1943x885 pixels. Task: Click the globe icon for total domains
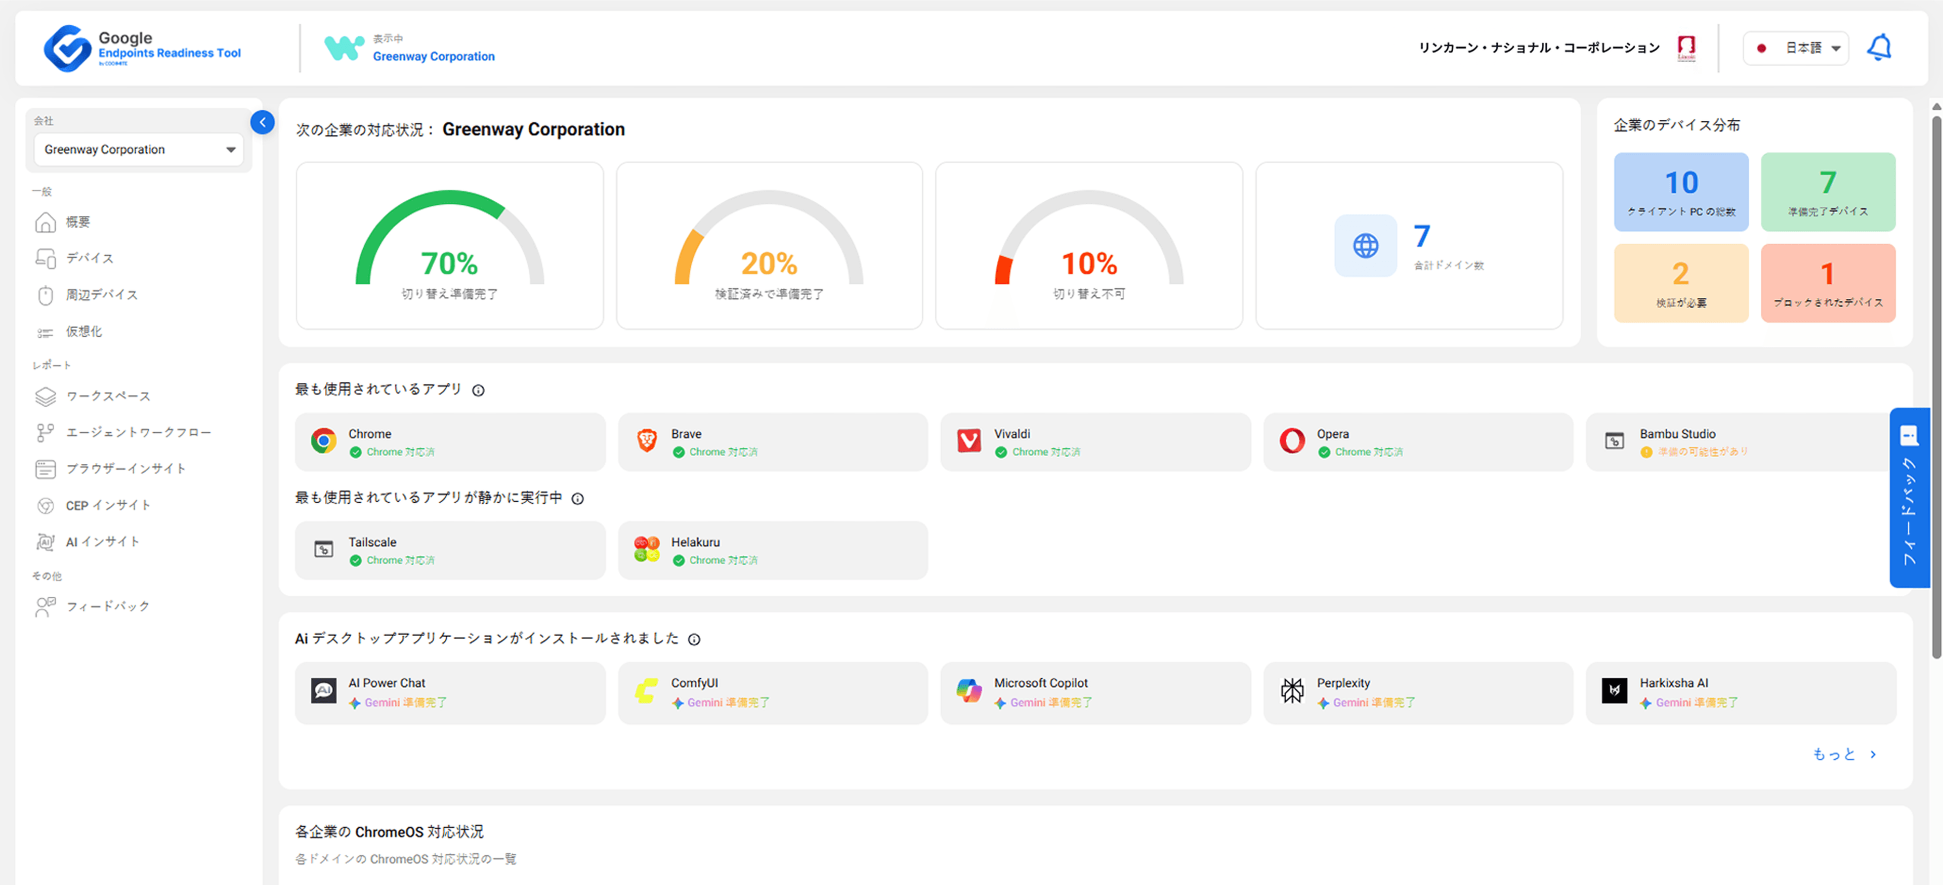(x=1365, y=245)
